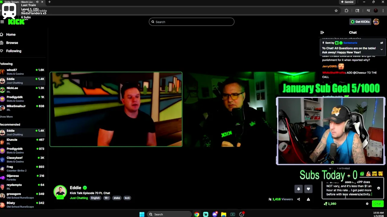The image size is (387, 217).
Task: Open Frag Counter-Strike 2 channel
Action: pyautogui.click(x=23, y=168)
